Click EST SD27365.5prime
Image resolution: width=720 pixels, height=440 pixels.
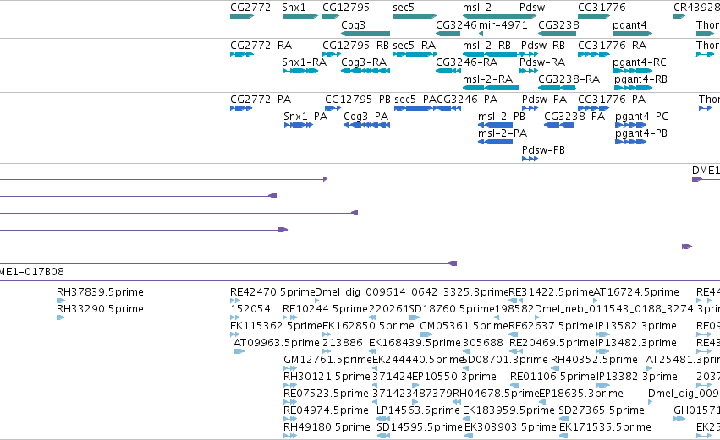(564, 420)
